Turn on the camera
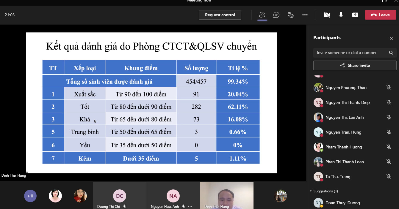The width and height of the screenshot is (399, 209). 326,15
